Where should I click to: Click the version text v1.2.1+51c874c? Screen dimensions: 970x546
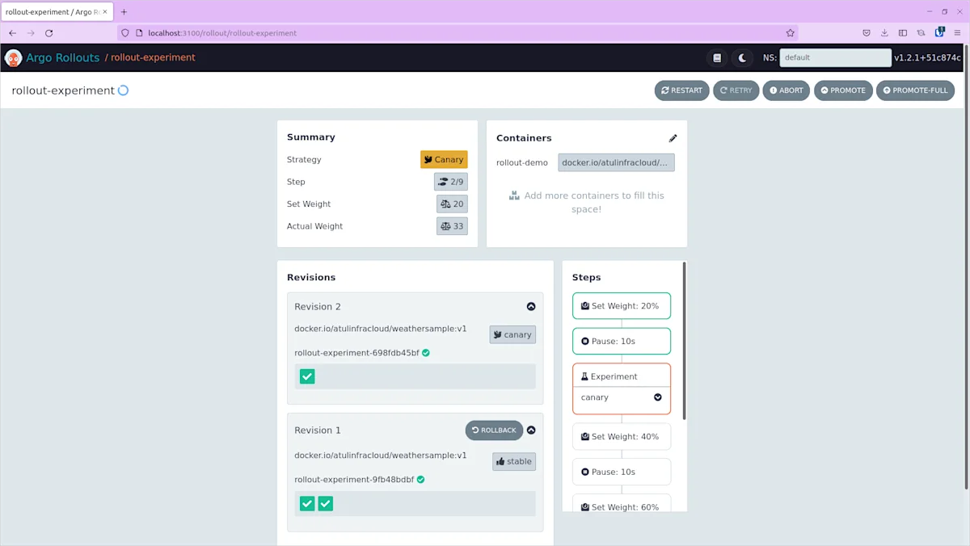pos(927,57)
